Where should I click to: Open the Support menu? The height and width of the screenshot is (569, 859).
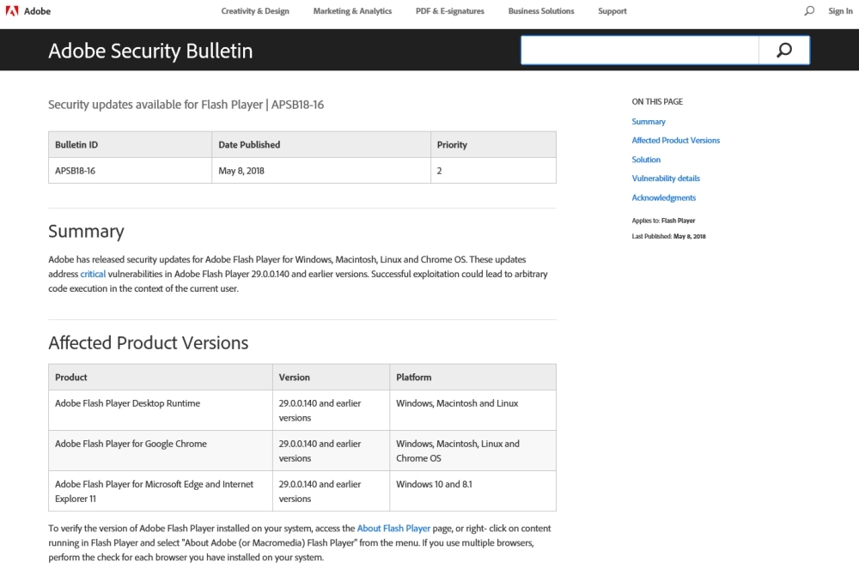[612, 11]
